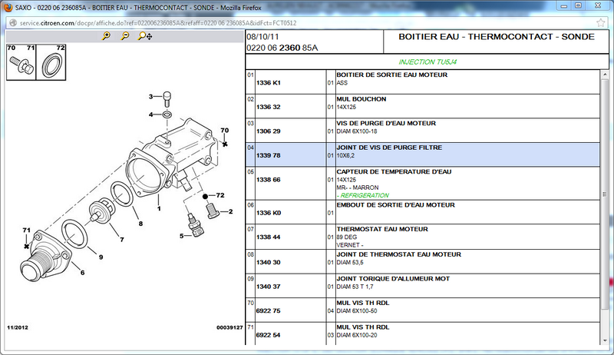614x355 pixels.
Task: Select callout number 71 in diagram
Action: 26,230
